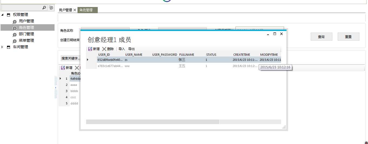
Task: Click the 查询 button
Action: 321,37
